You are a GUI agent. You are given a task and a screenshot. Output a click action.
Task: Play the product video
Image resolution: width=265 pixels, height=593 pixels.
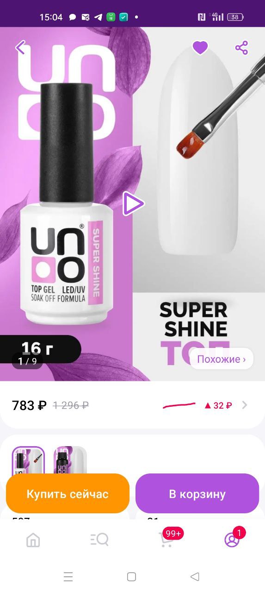point(133,204)
